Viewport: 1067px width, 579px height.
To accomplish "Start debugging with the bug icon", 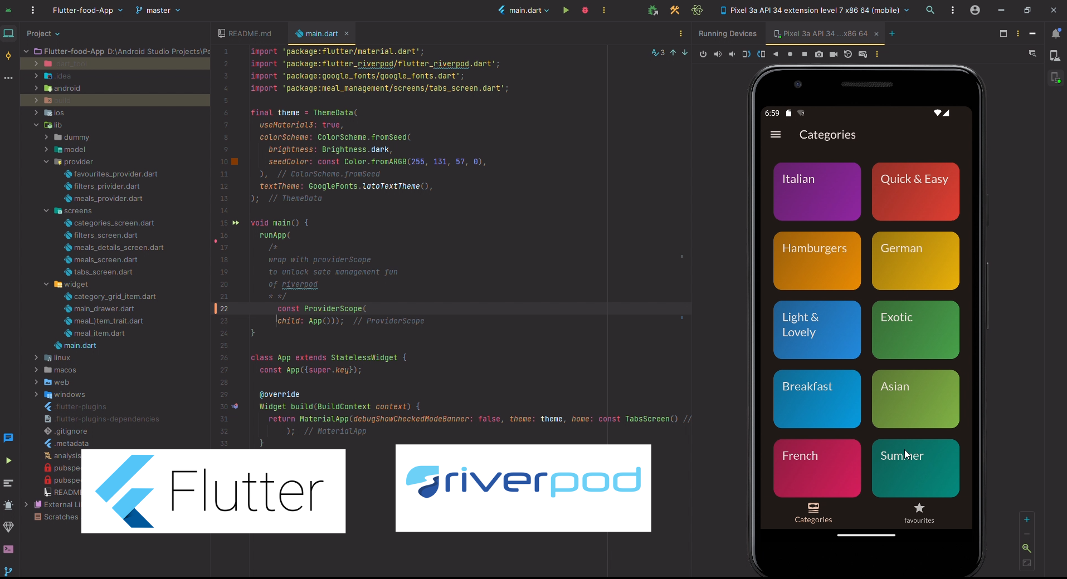I will point(585,10).
